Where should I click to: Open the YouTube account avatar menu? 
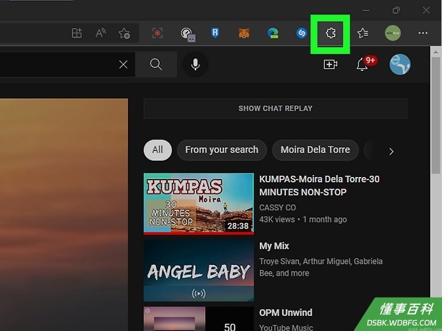tap(399, 64)
